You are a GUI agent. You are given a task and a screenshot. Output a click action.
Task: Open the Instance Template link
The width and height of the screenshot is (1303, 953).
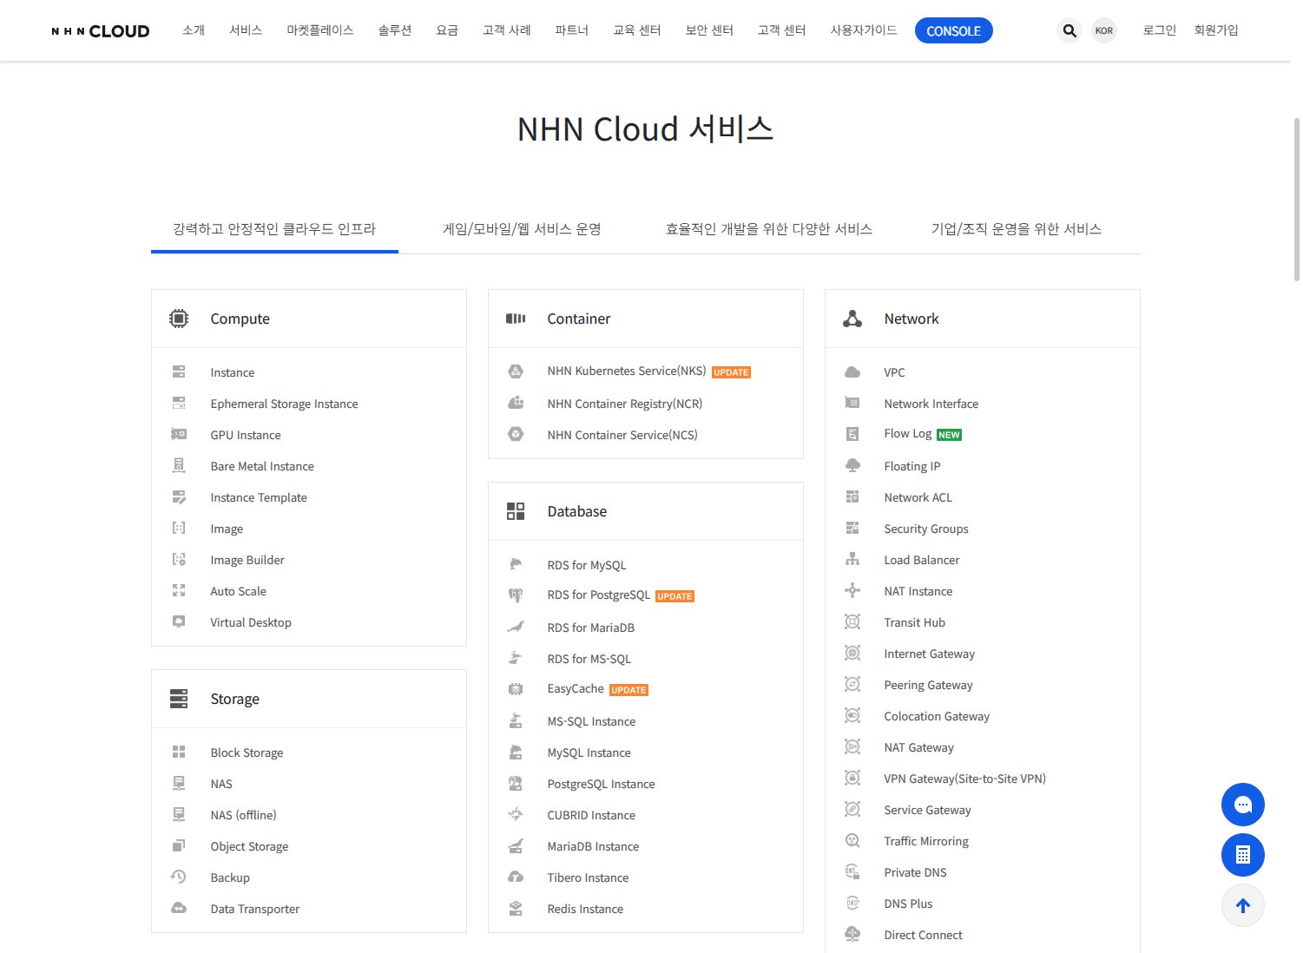(259, 497)
